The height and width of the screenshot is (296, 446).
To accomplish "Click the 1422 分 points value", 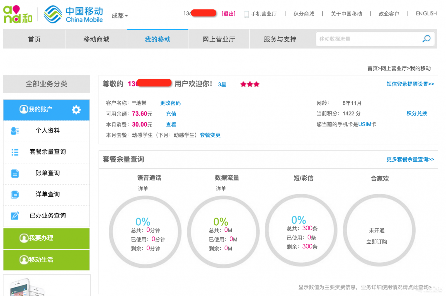I will [x=352, y=114].
